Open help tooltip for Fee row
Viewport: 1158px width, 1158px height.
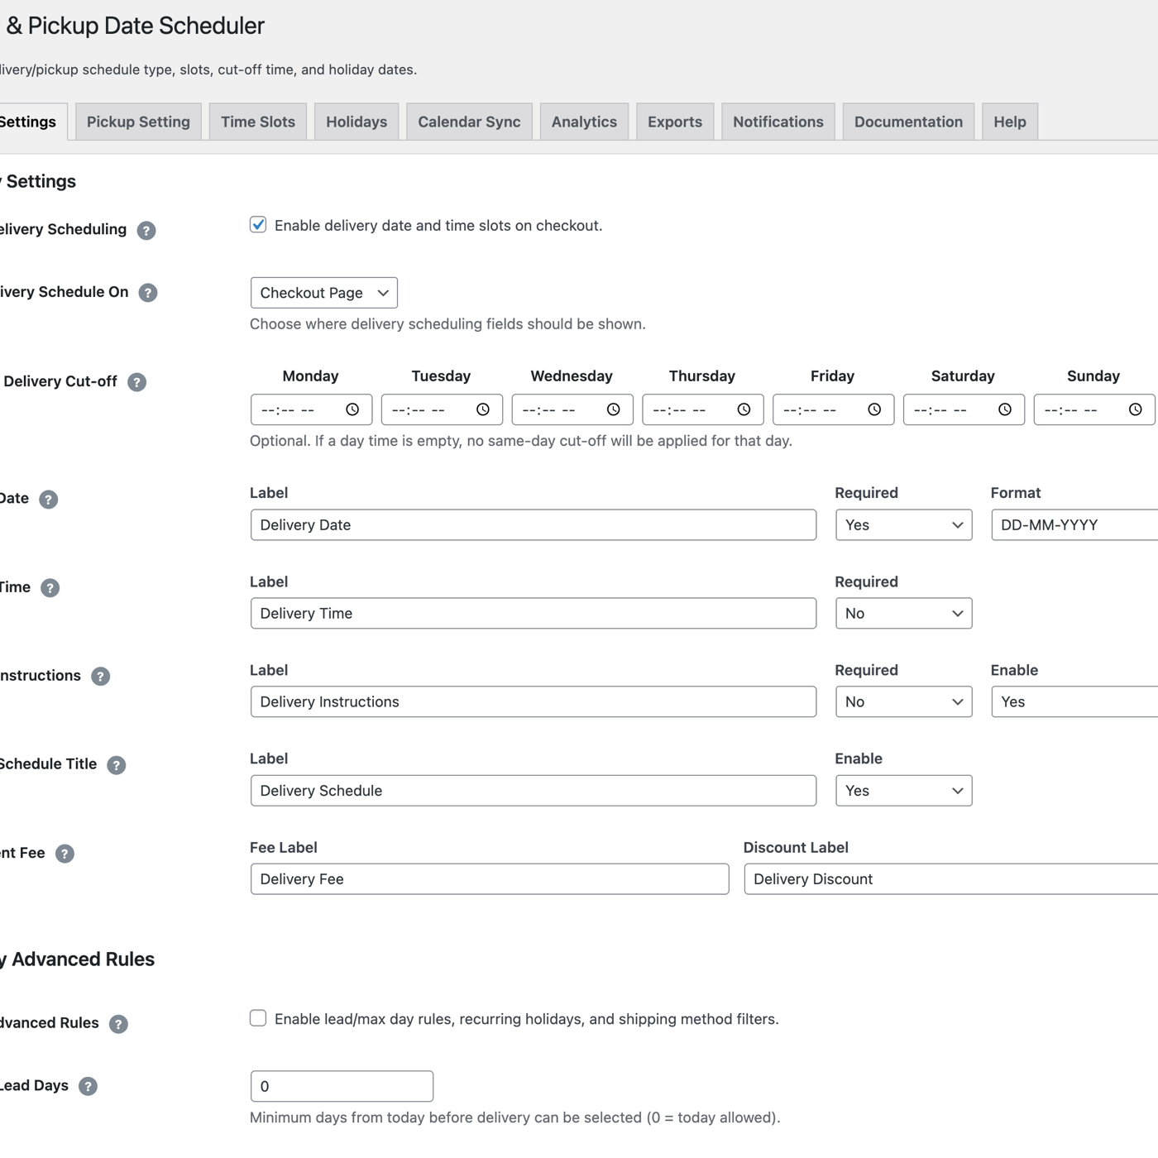[x=65, y=854]
